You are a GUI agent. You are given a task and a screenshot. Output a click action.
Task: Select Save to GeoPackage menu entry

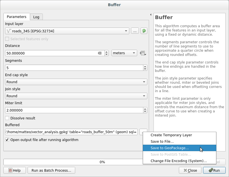tap(170, 148)
